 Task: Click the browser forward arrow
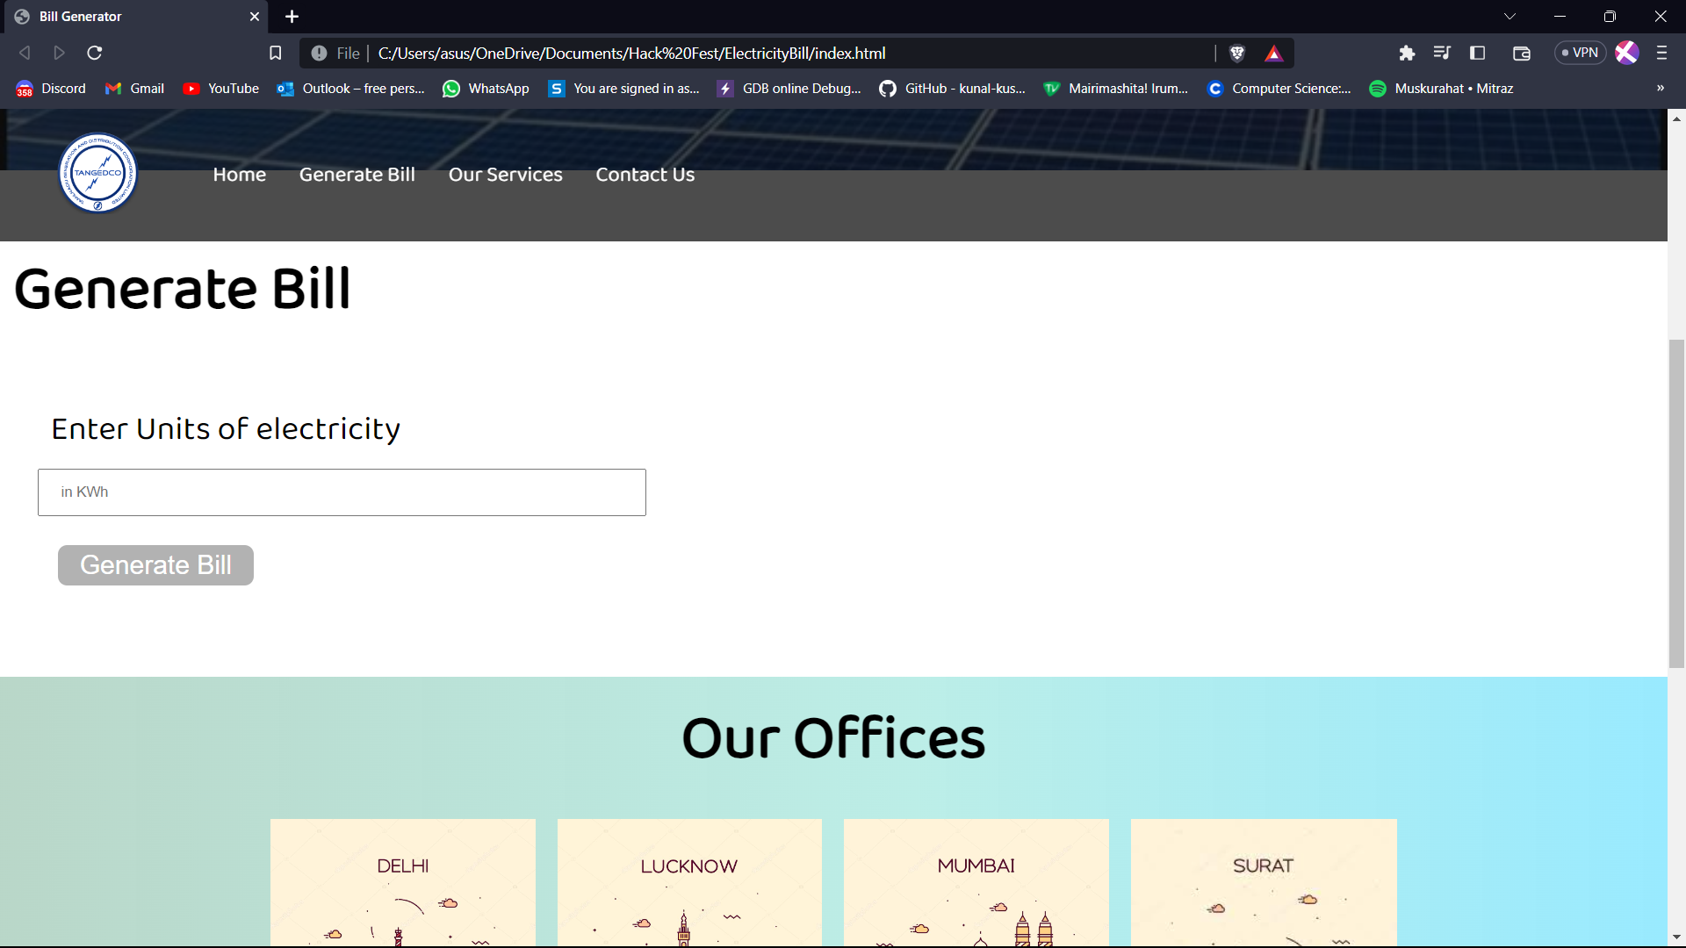click(x=59, y=53)
